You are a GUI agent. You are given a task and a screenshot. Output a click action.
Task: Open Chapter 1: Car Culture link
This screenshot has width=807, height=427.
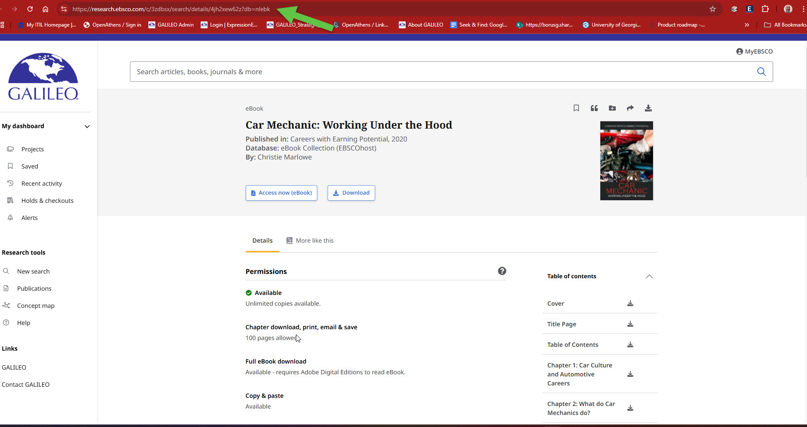tap(580, 374)
